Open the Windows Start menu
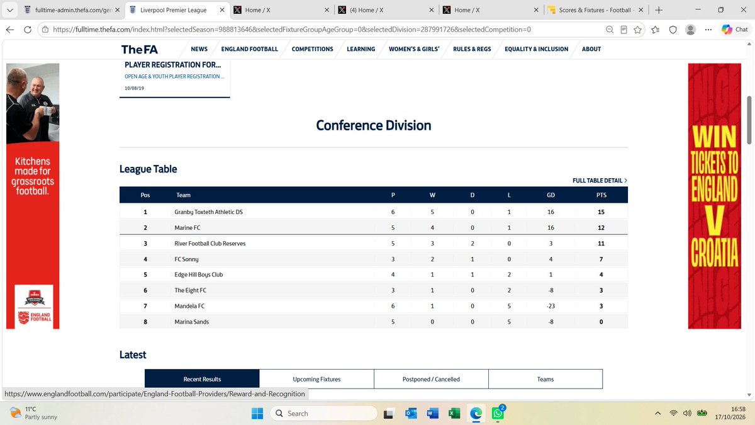This screenshot has height=425, width=755. coord(258,413)
